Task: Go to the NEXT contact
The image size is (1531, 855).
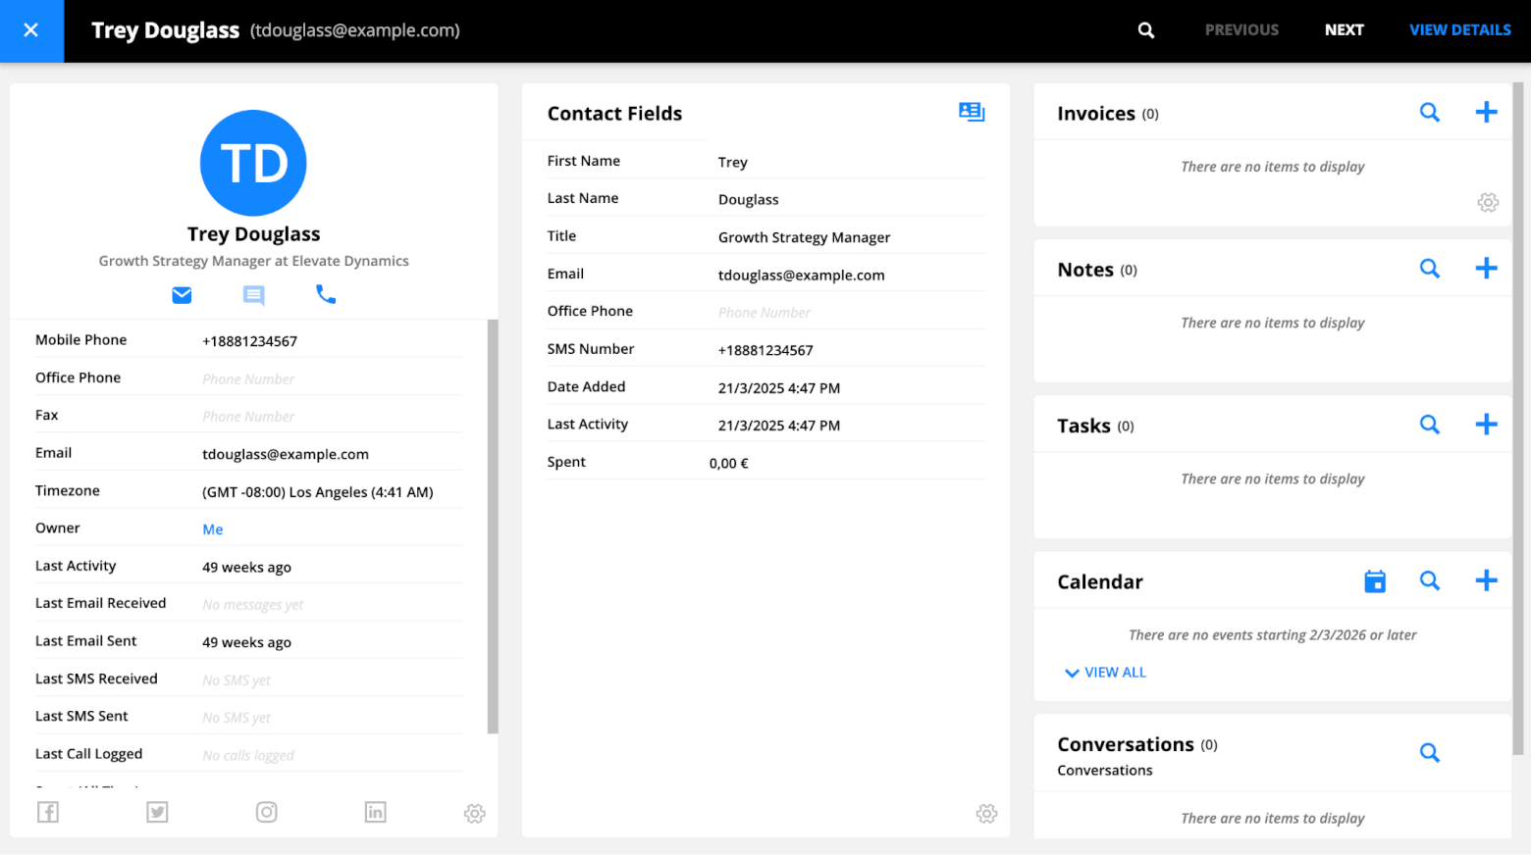Action: (x=1345, y=29)
